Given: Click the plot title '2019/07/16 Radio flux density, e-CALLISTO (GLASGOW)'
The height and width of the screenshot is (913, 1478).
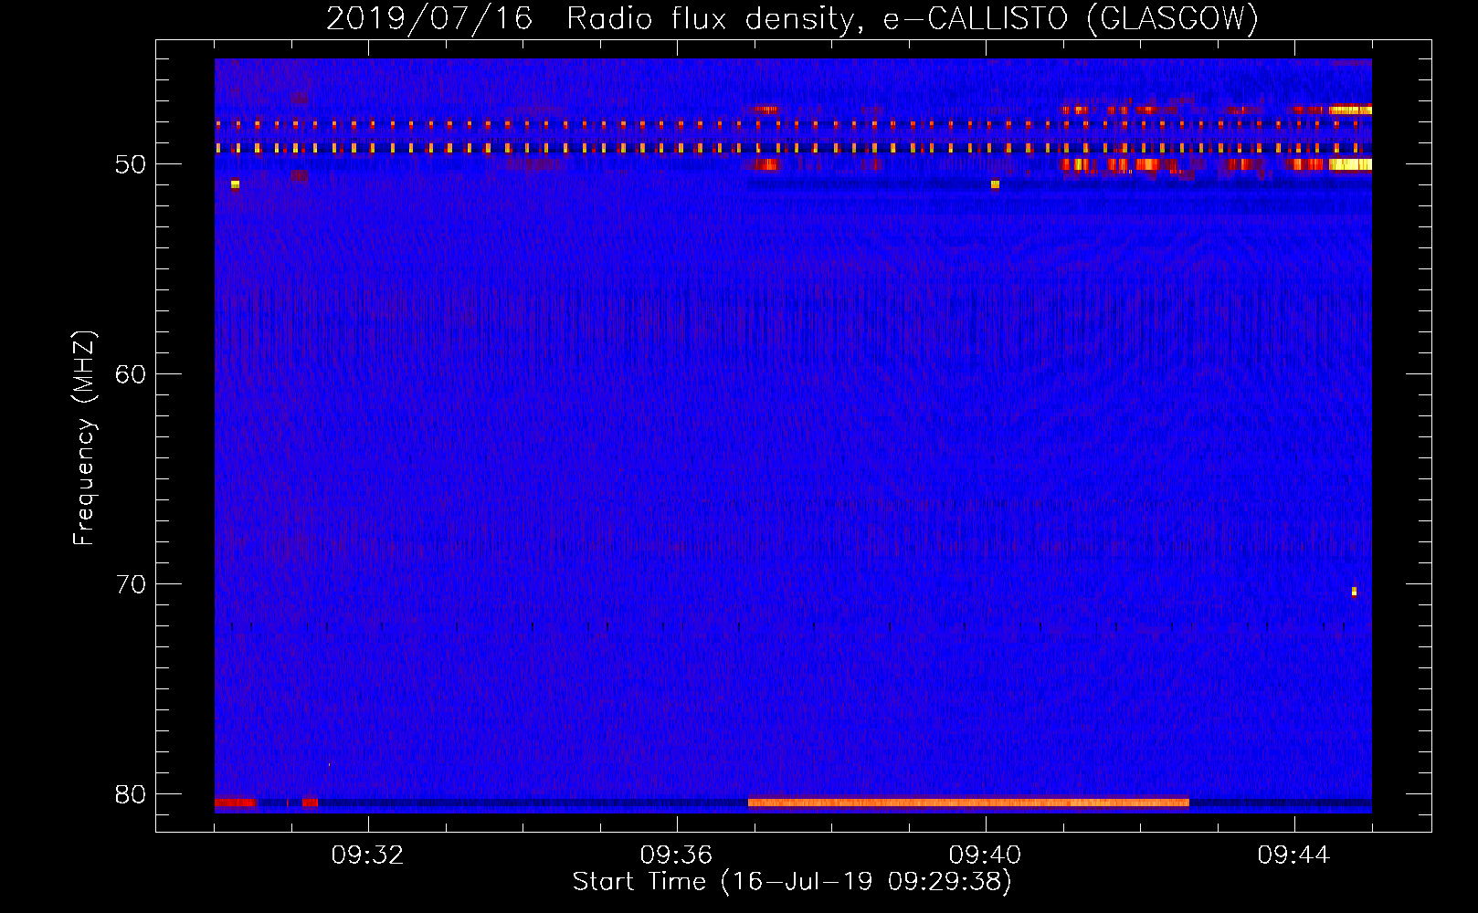Looking at the screenshot, I should tap(792, 18).
